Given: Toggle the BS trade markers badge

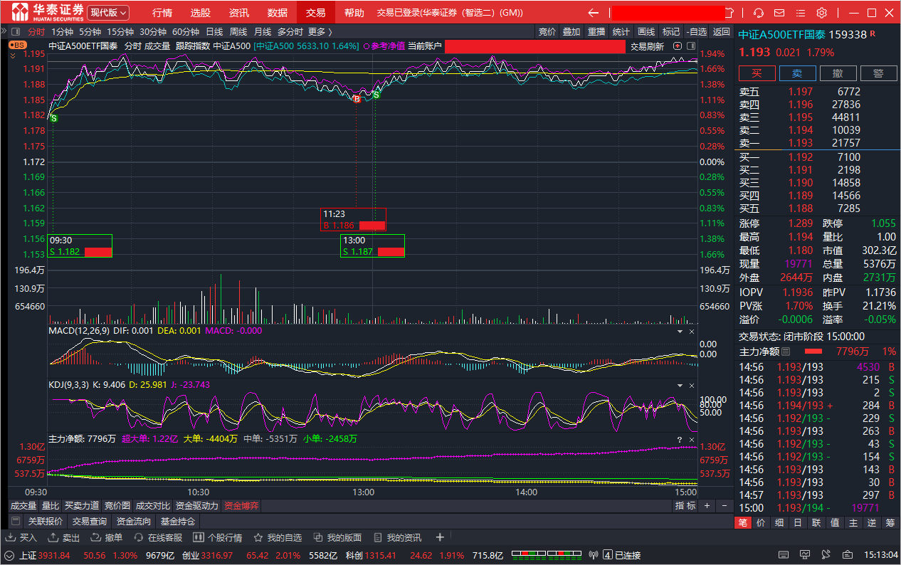Looking at the screenshot, I should (18, 45).
